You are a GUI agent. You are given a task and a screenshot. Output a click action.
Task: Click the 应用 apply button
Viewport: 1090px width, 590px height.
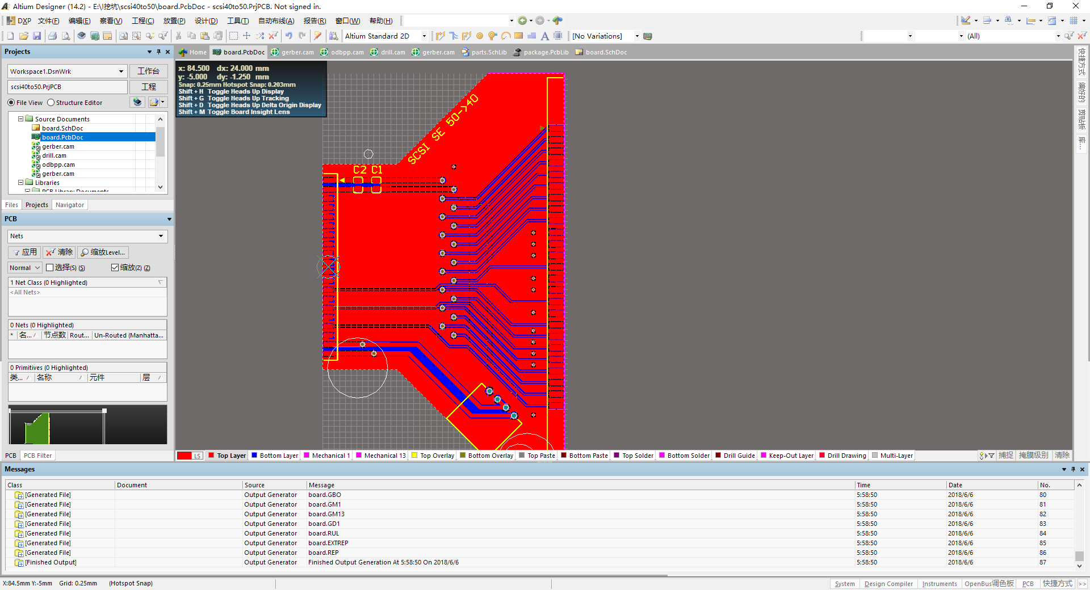click(x=24, y=252)
